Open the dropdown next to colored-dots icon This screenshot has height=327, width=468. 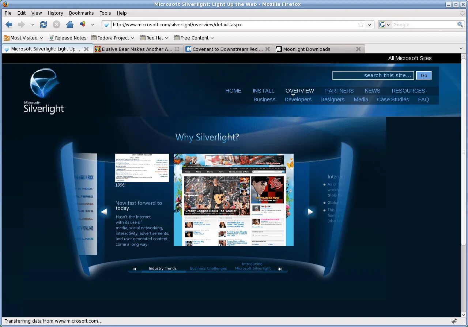(x=93, y=25)
